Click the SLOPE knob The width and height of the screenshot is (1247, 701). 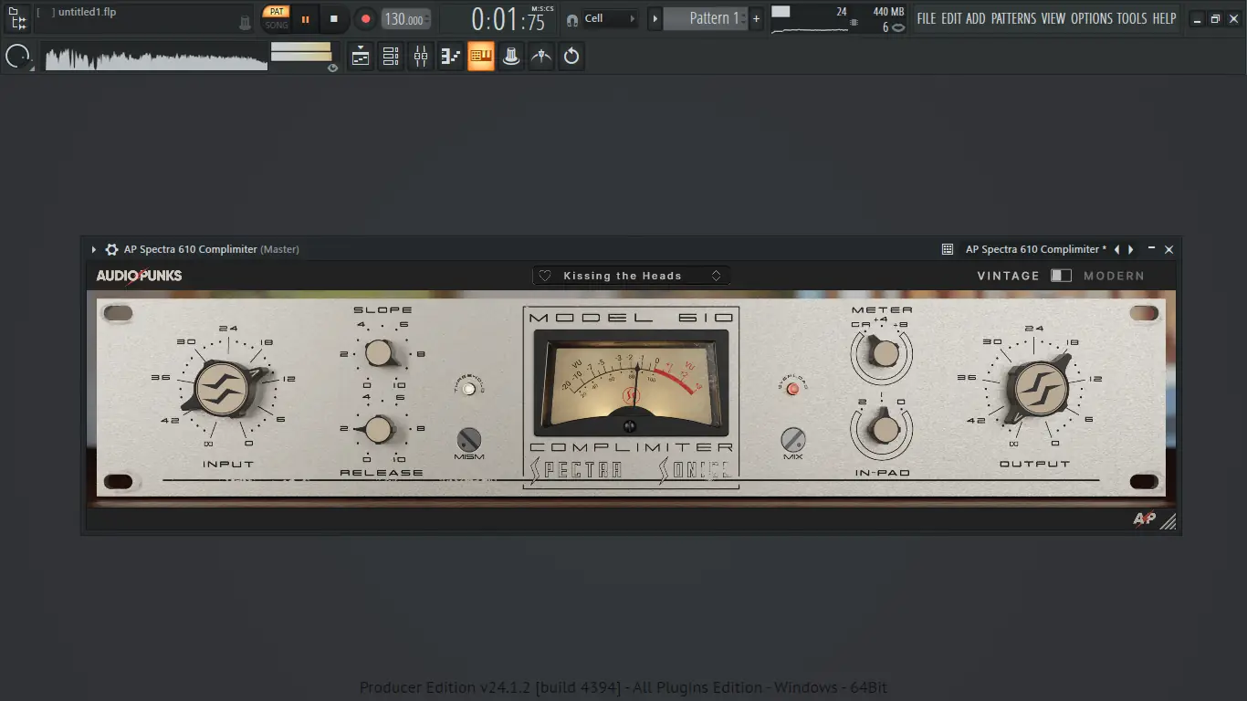[x=379, y=352]
